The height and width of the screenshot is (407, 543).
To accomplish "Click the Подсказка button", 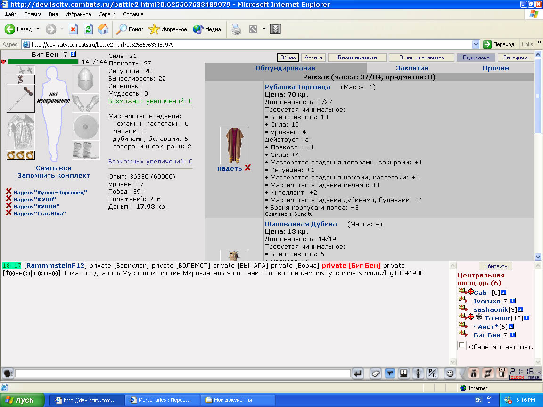I will pyautogui.click(x=476, y=57).
